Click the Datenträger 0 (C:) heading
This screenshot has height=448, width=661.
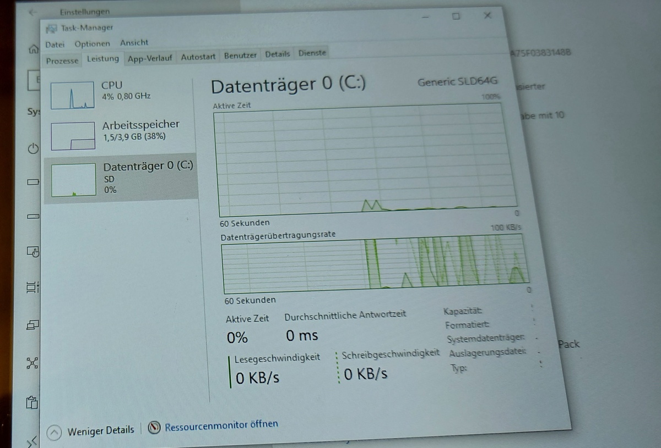click(288, 85)
